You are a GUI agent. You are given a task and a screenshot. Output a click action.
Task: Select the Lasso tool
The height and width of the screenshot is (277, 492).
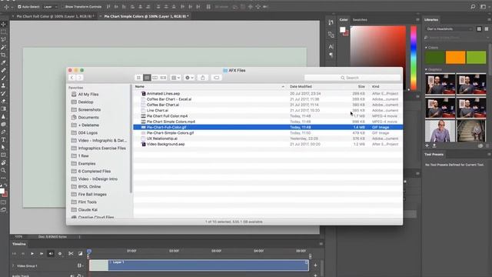click(3, 39)
